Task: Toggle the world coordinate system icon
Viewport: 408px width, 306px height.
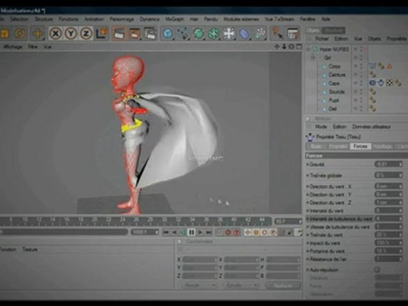Action: 102,33
